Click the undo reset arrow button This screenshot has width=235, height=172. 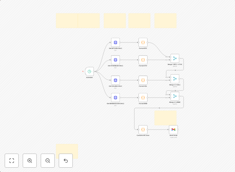[x=66, y=161]
